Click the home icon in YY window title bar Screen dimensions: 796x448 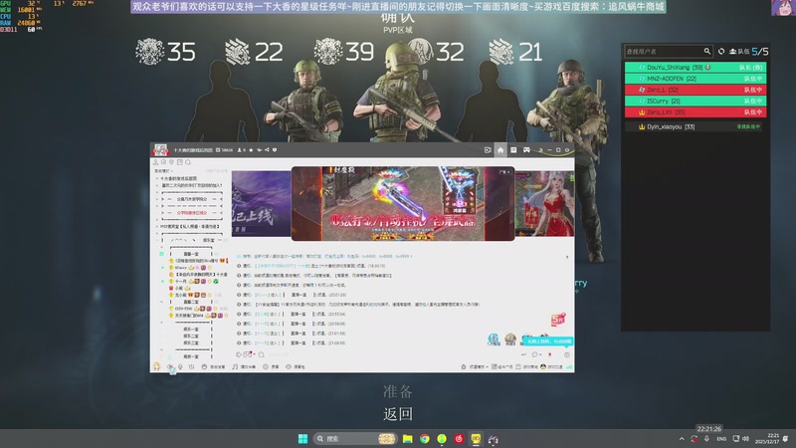click(500, 150)
